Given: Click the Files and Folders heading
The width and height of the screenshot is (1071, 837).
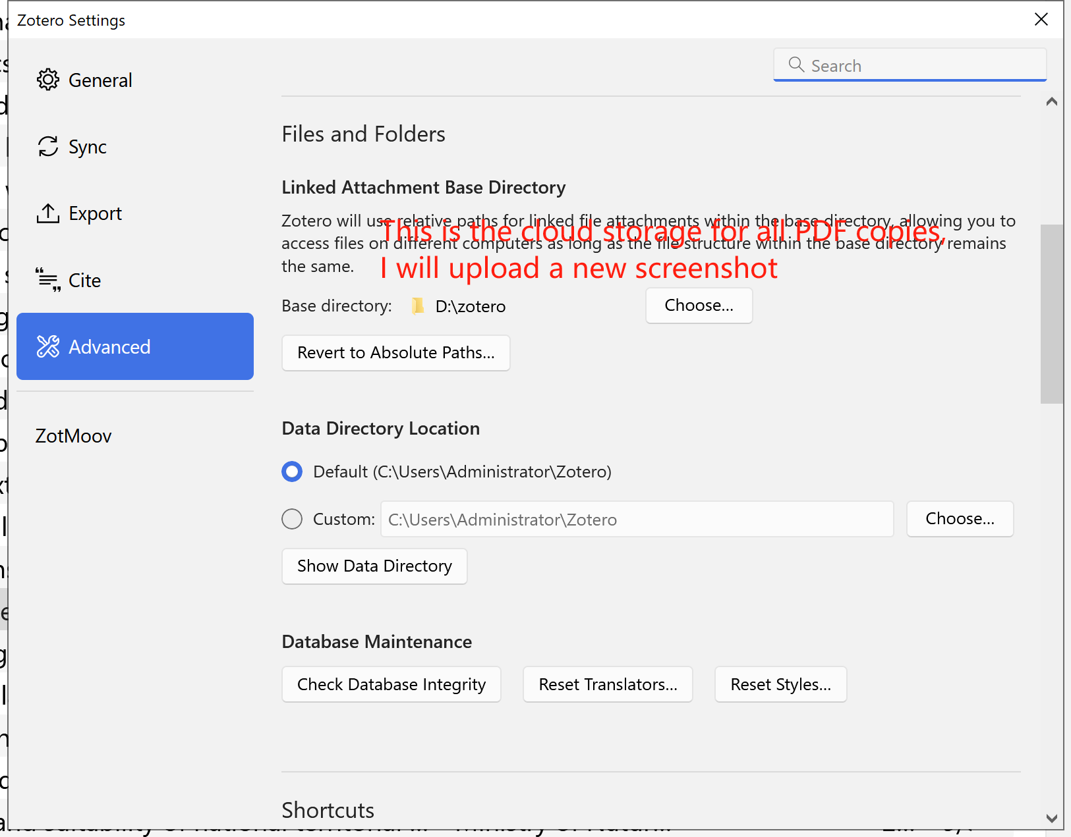Looking at the screenshot, I should coord(364,134).
